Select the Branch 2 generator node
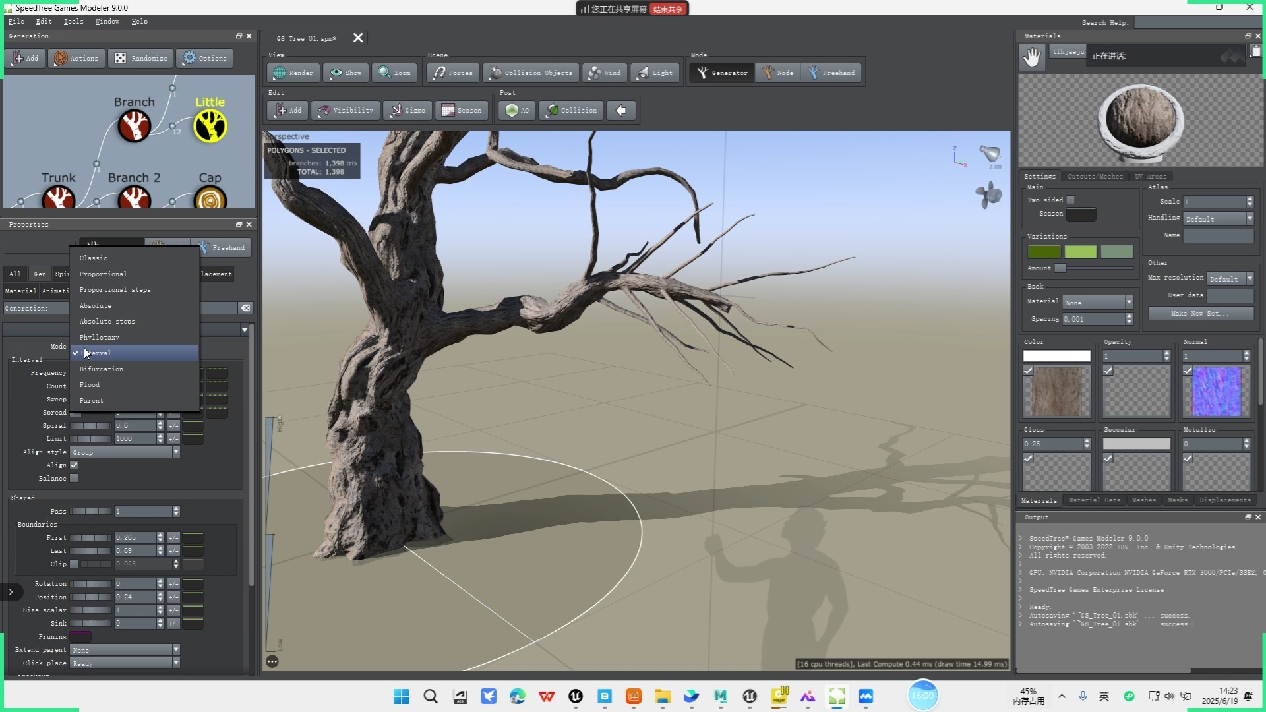Screen dimensions: 1266x712 (134, 198)
